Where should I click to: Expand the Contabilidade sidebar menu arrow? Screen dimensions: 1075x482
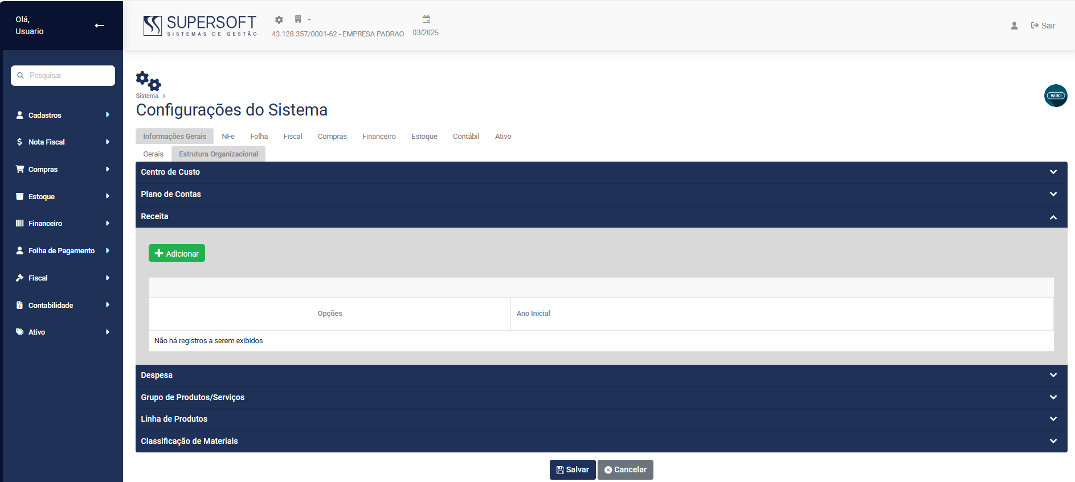tap(108, 305)
